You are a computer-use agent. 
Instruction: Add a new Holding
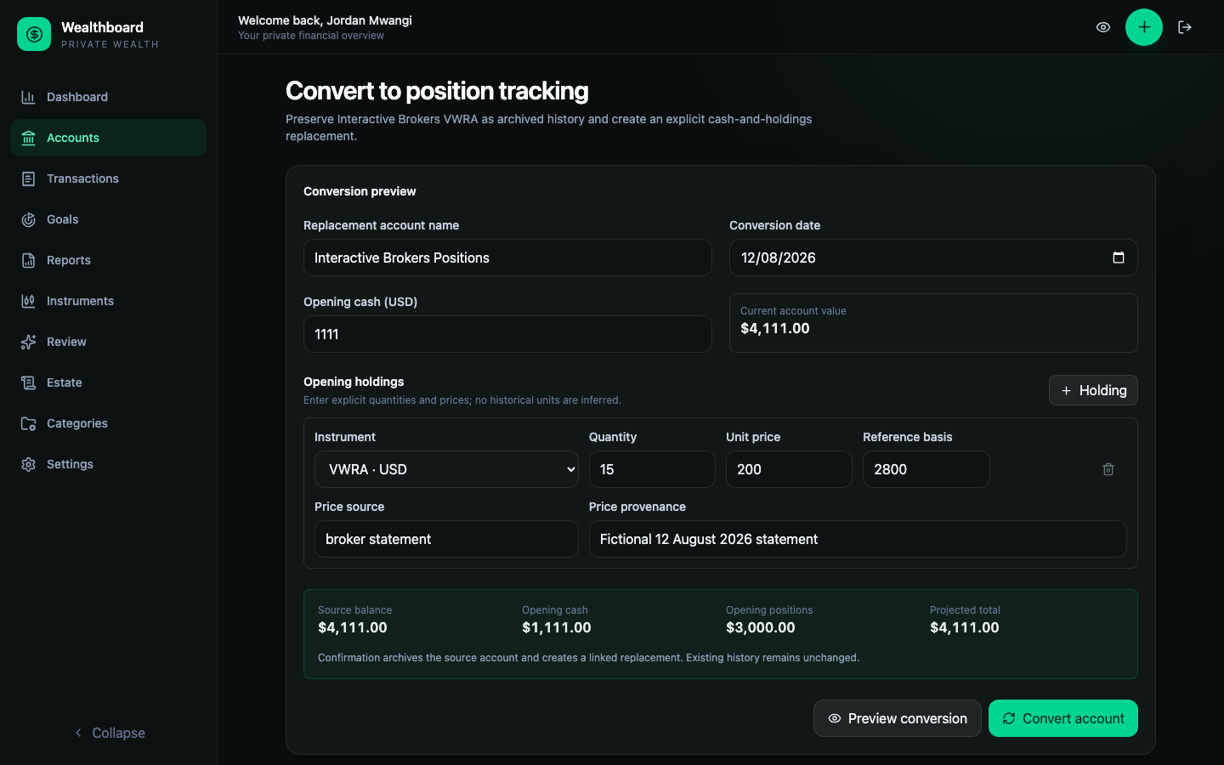(1093, 390)
